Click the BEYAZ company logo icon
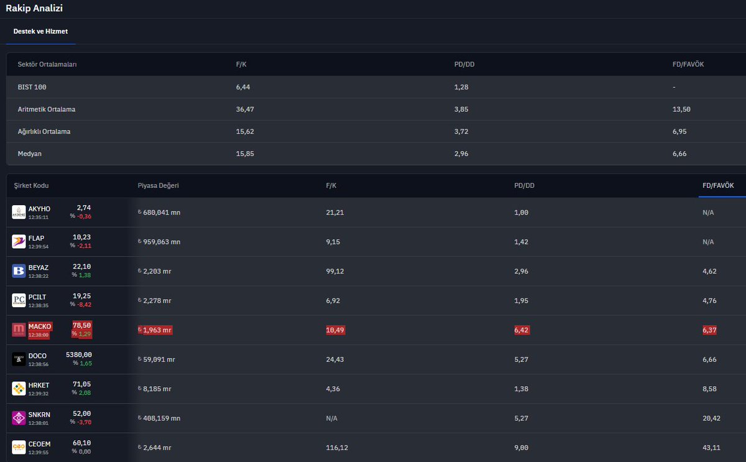The height and width of the screenshot is (462, 746). tap(19, 271)
